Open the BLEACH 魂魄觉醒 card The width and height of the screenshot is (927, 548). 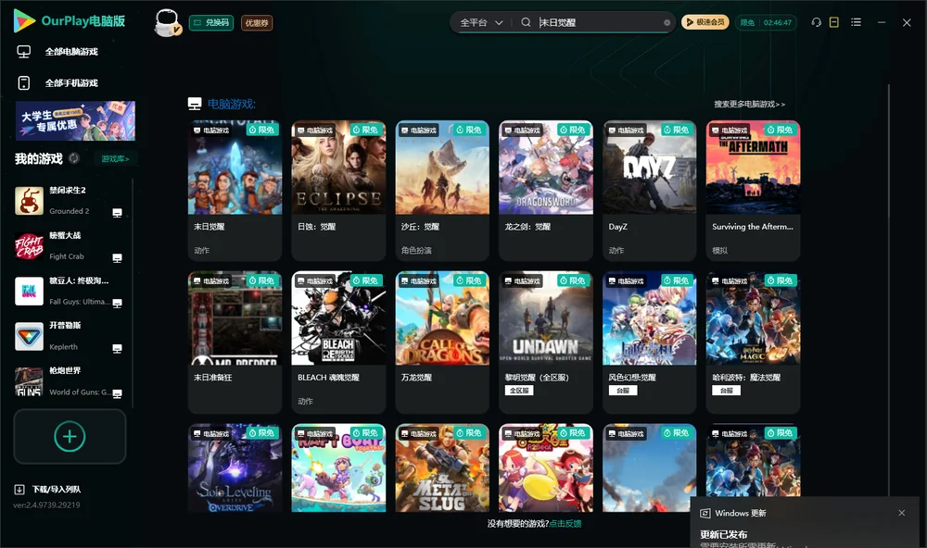click(338, 342)
